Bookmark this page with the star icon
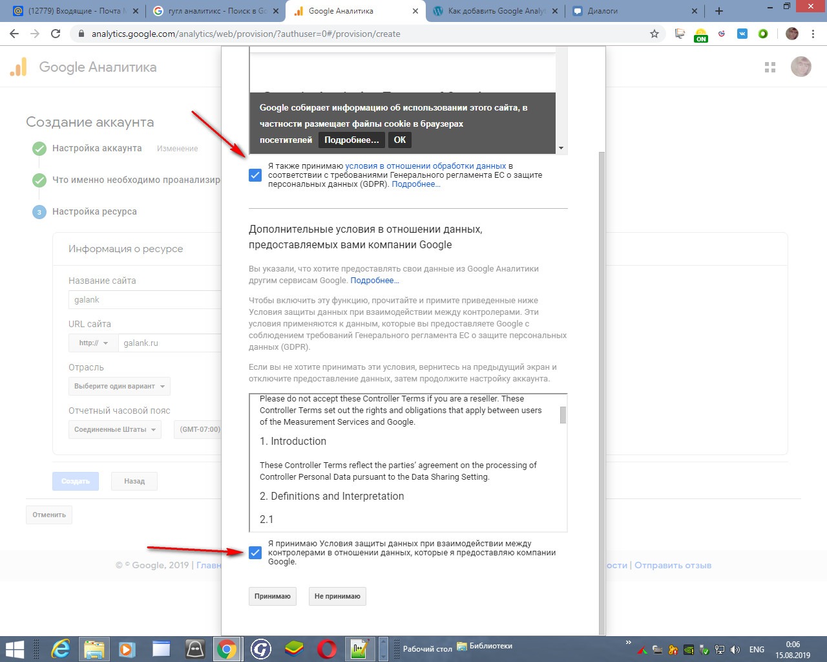The image size is (827, 662). click(654, 34)
